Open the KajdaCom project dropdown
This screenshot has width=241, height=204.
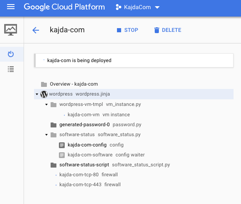(138, 7)
